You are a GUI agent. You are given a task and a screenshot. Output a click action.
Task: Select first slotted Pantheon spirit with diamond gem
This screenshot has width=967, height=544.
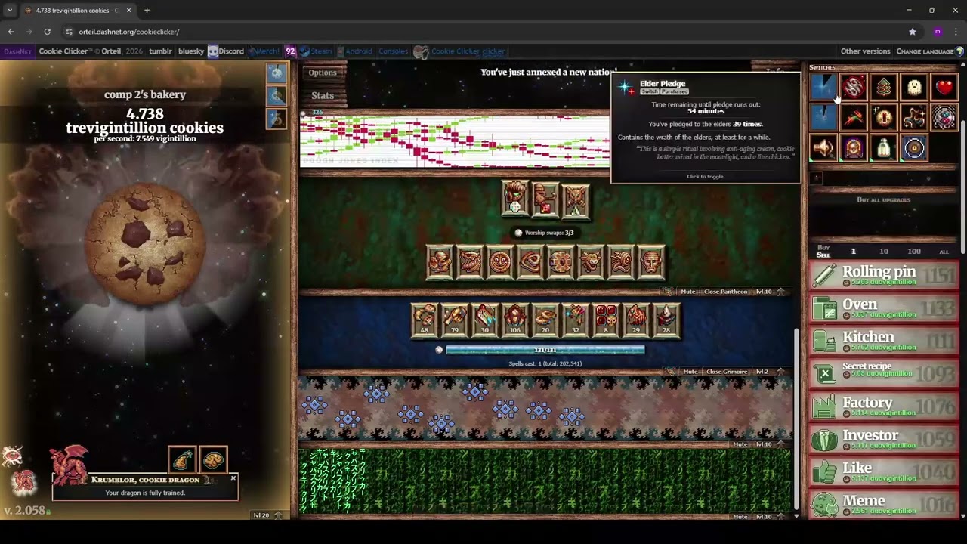click(x=514, y=199)
